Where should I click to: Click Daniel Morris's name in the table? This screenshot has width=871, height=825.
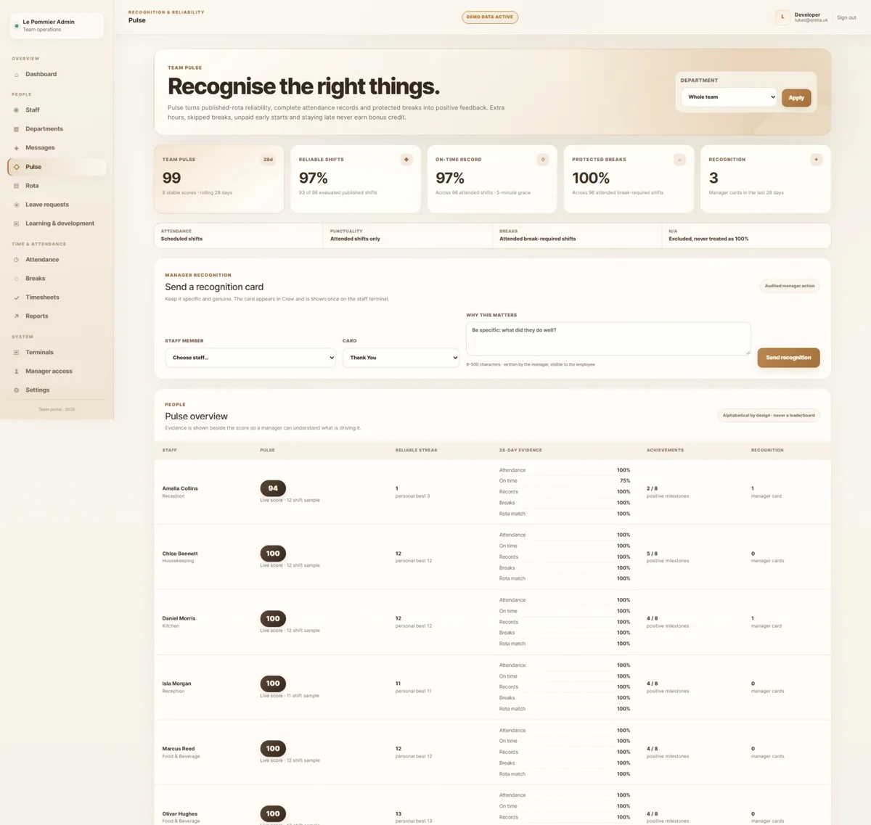(x=179, y=619)
